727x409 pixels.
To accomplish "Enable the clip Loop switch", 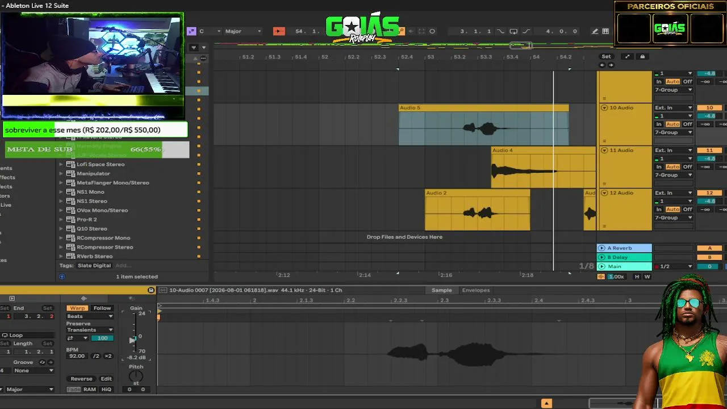I will (12, 335).
